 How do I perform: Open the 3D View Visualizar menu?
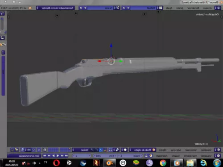206,150
